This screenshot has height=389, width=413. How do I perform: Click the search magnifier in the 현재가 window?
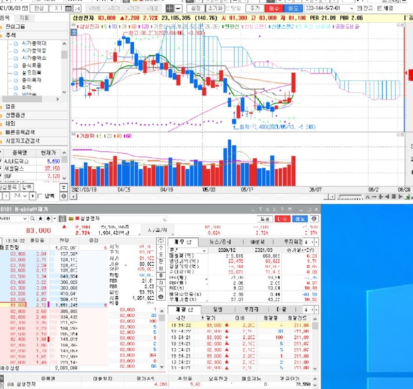[x=33, y=219]
